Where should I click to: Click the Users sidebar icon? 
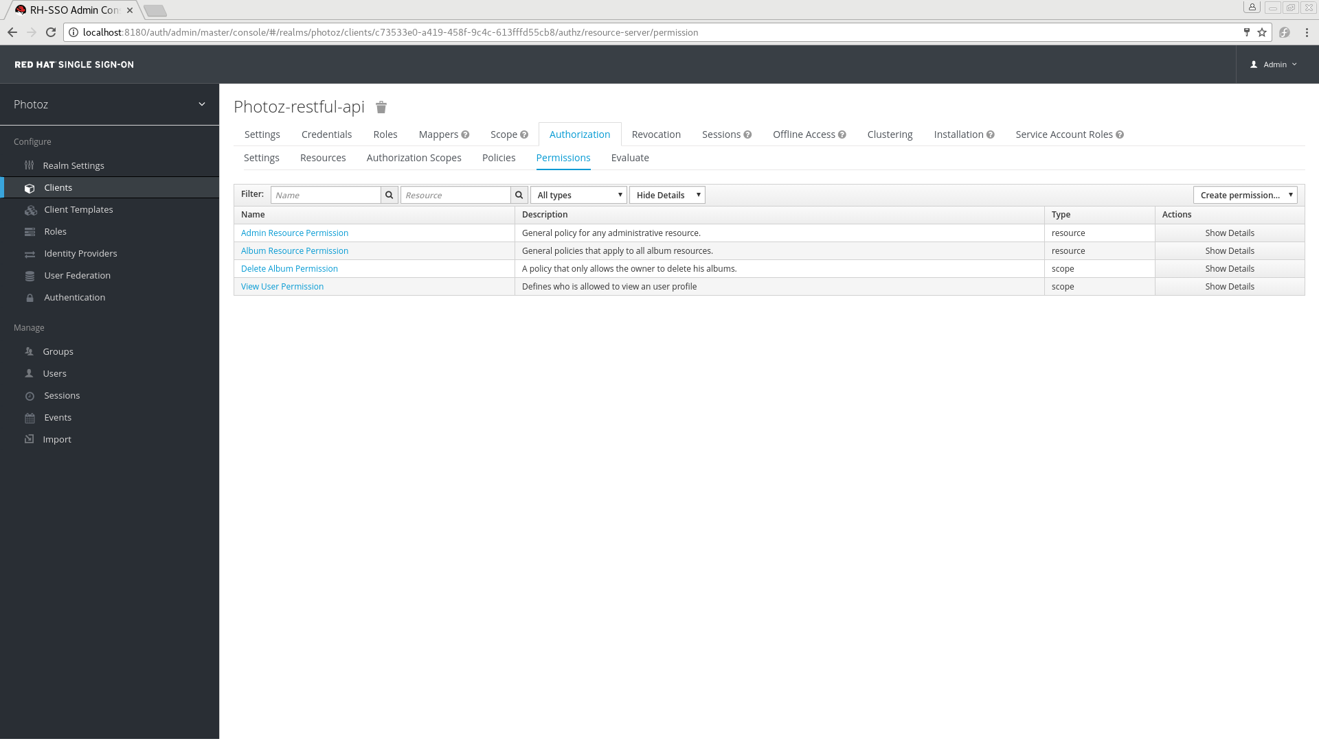(x=30, y=373)
